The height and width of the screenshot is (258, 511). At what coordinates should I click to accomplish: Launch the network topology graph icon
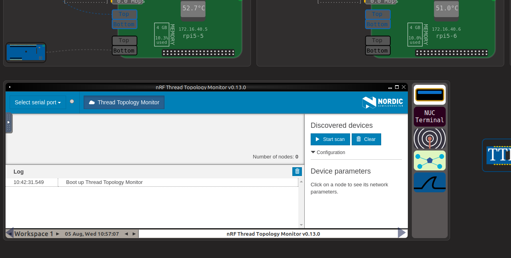[429, 160]
